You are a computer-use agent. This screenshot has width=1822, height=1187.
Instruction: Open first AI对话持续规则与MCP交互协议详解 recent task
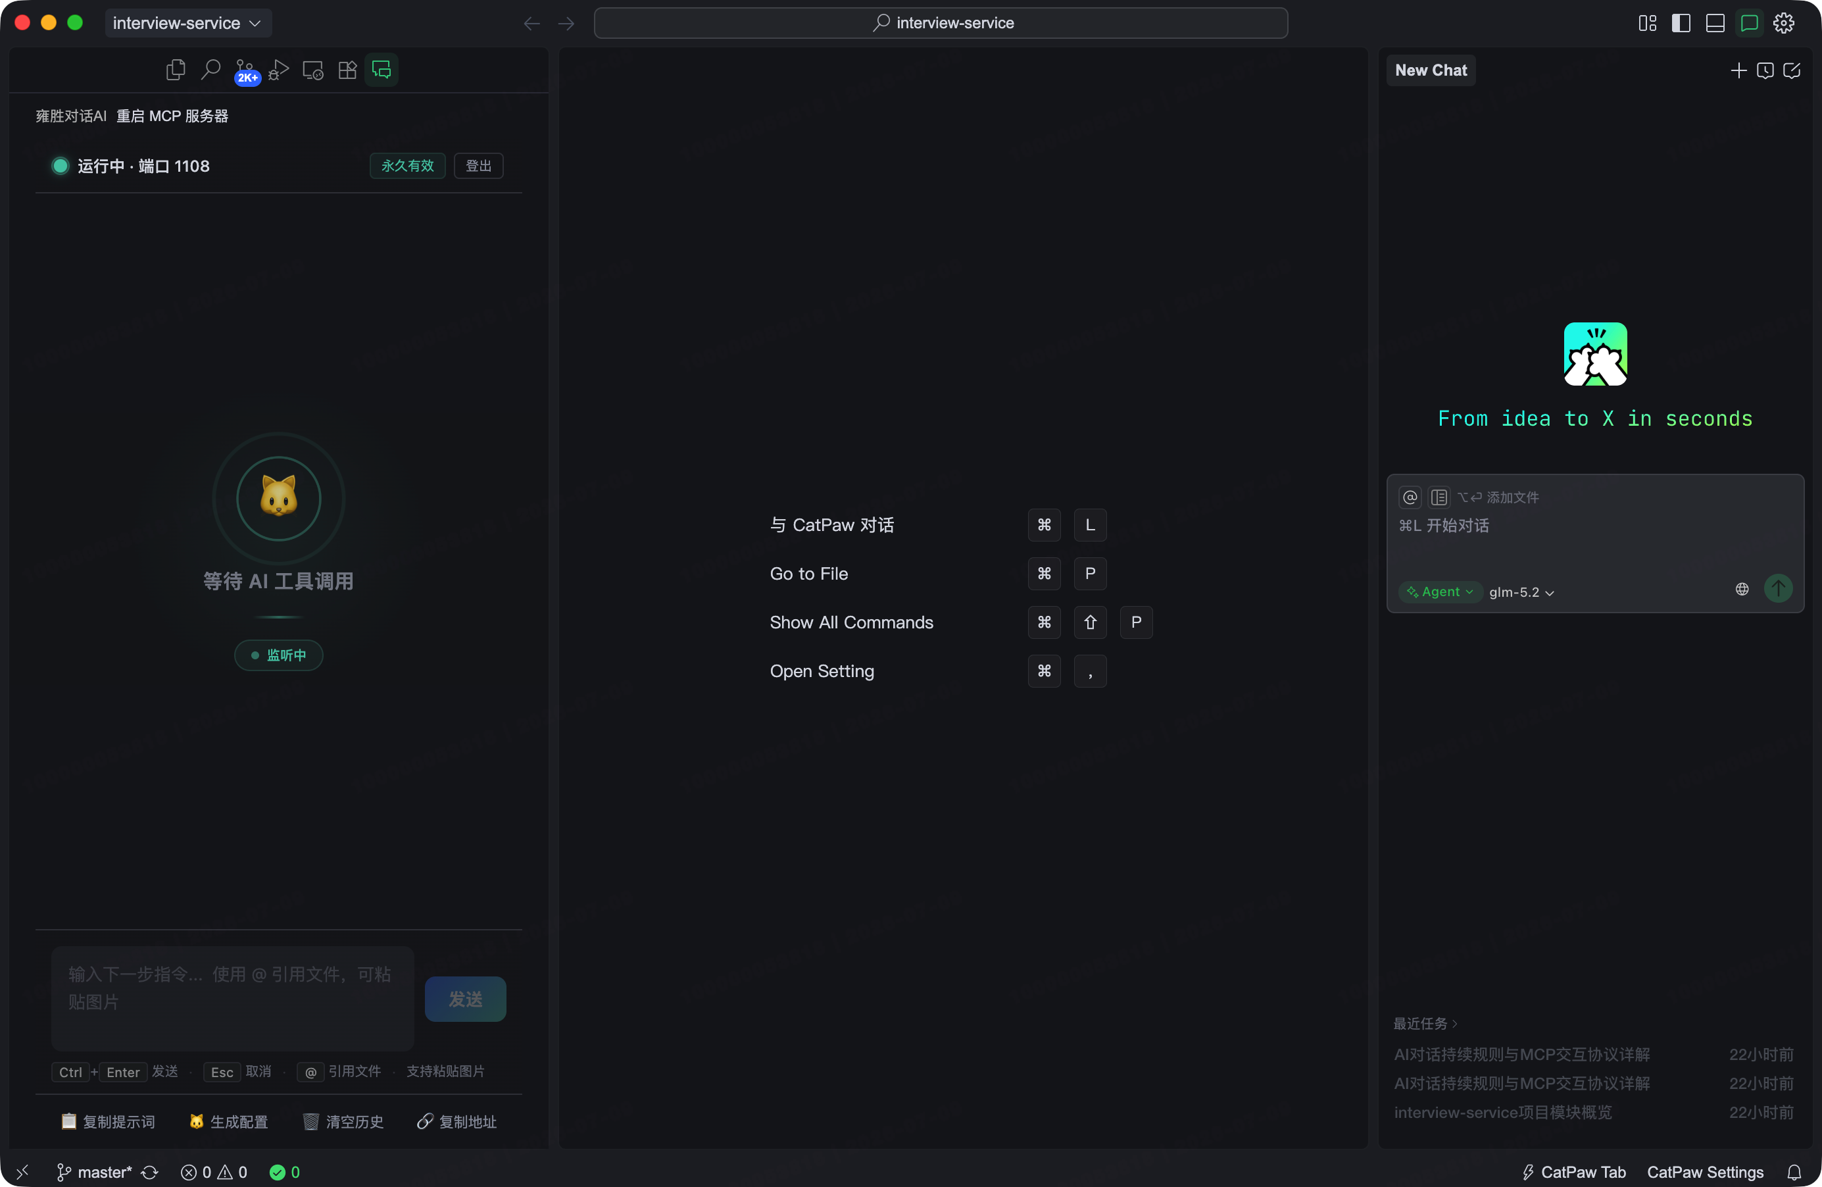tap(1594, 1055)
